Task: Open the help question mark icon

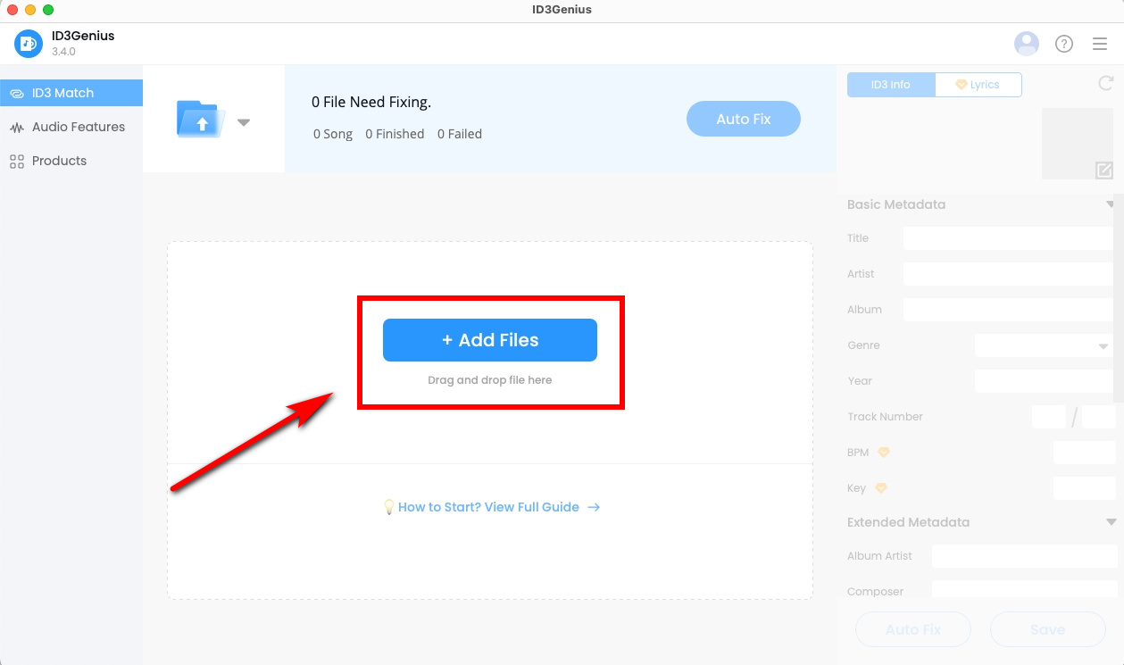Action: pyautogui.click(x=1063, y=44)
